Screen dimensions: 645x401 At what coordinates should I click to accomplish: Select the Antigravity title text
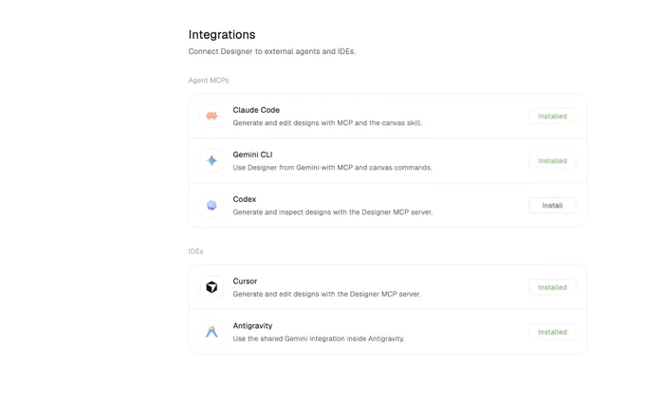(252, 326)
